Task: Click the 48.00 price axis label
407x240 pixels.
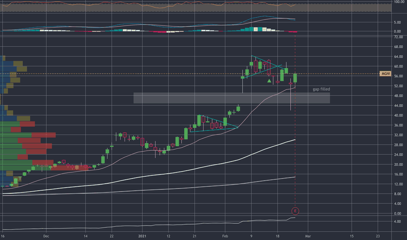Action: [x=398, y=96]
